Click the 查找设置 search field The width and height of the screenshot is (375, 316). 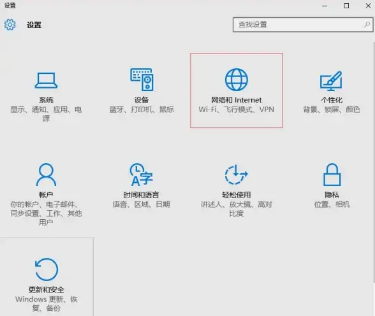pyautogui.click(x=303, y=25)
